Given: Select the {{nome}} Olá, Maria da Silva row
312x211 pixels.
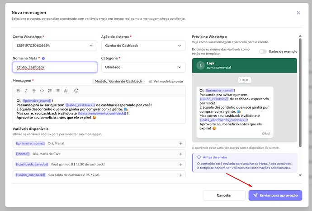Looking at the screenshot, I should tap(99, 154).
